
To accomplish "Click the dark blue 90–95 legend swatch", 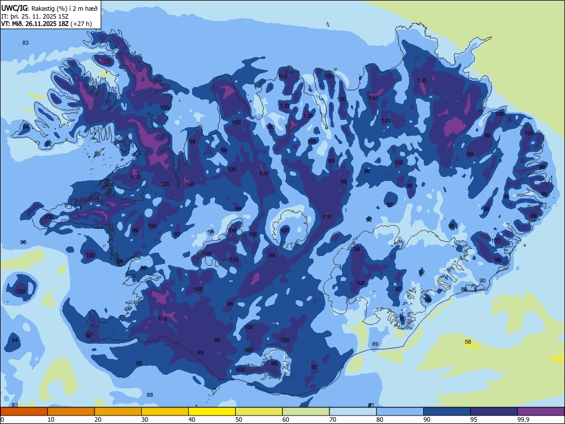I will 447,412.
